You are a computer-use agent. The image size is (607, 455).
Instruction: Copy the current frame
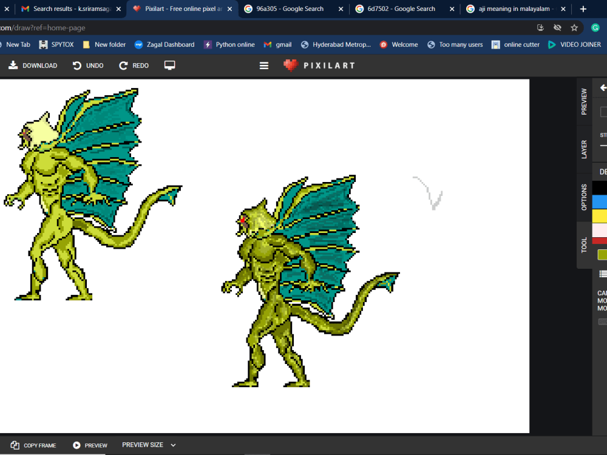(x=33, y=445)
